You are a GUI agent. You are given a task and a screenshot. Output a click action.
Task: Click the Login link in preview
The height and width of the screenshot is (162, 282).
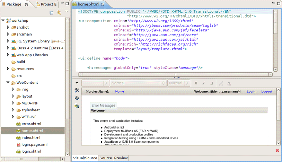(251, 92)
